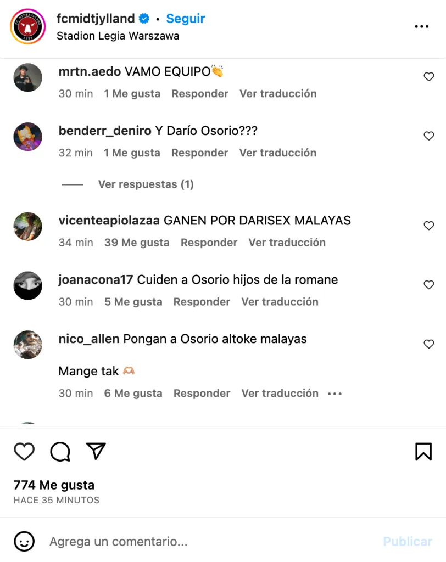The image size is (446, 562).
Task: Like vicenteapiolazaa's comment heart
Action: (x=429, y=226)
